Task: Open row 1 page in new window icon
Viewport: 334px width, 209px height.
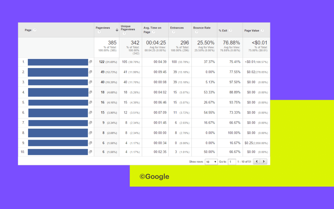Action: pos(90,62)
